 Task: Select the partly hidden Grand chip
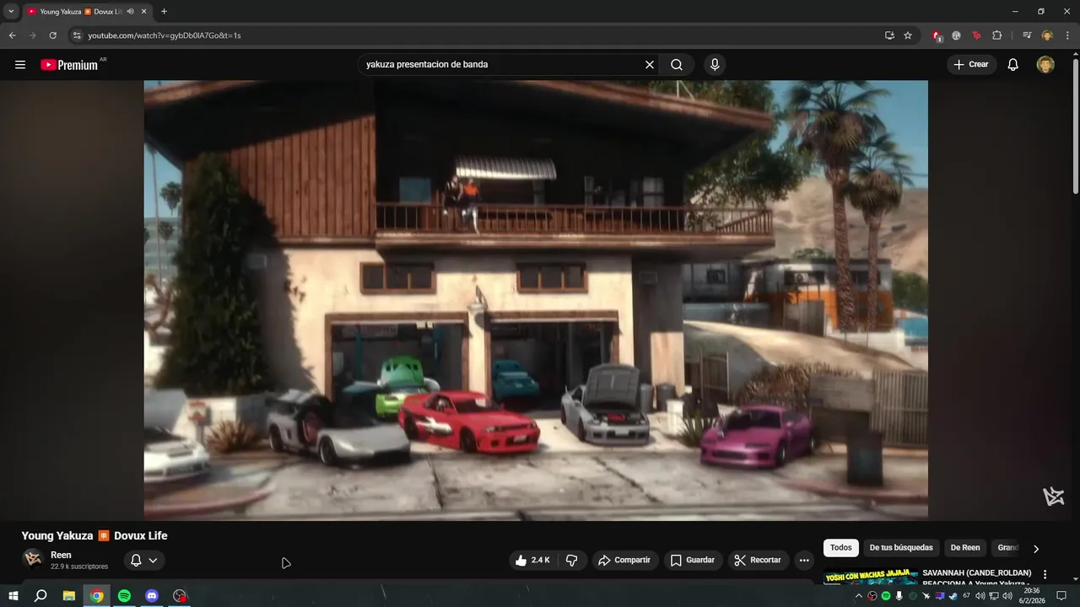tap(1007, 548)
